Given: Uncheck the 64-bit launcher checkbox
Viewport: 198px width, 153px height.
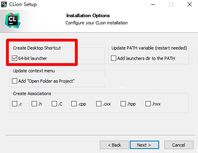Looking at the screenshot, I should coord(14,58).
